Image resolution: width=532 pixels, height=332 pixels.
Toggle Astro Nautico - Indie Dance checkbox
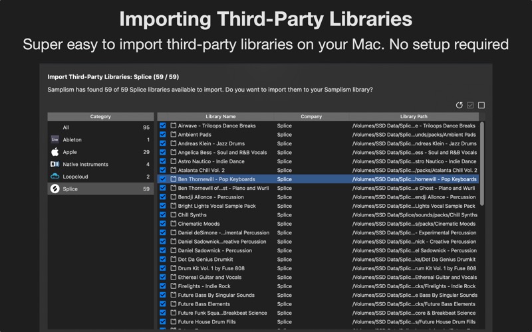[x=163, y=161]
